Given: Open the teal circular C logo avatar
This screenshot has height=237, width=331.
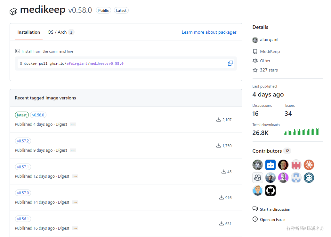Looking at the screenshot, I should (309, 178).
